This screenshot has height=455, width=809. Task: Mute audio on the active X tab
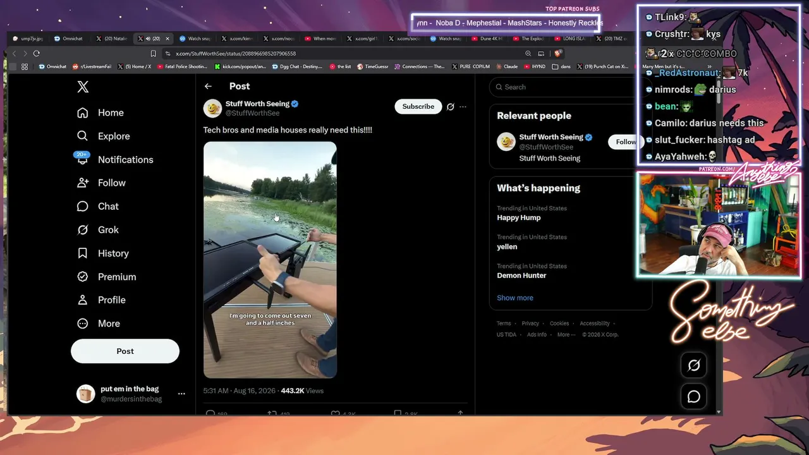pyautogui.click(x=148, y=39)
